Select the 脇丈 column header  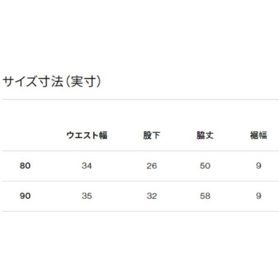205,135
